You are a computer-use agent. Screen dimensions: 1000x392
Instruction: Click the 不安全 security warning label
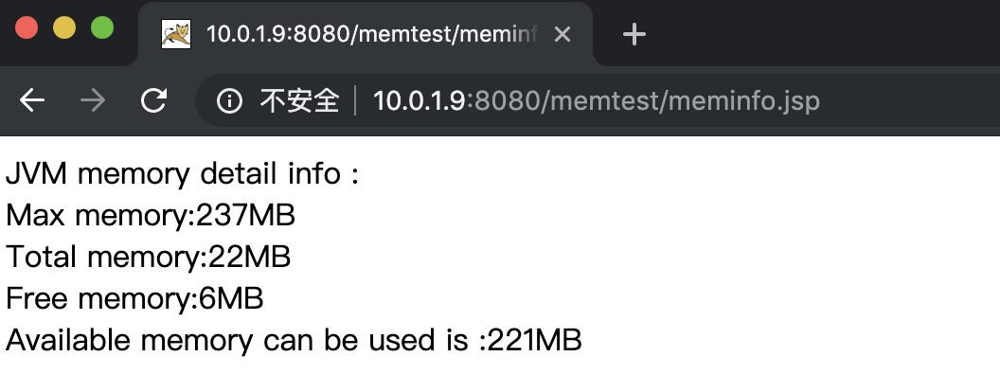click(299, 100)
